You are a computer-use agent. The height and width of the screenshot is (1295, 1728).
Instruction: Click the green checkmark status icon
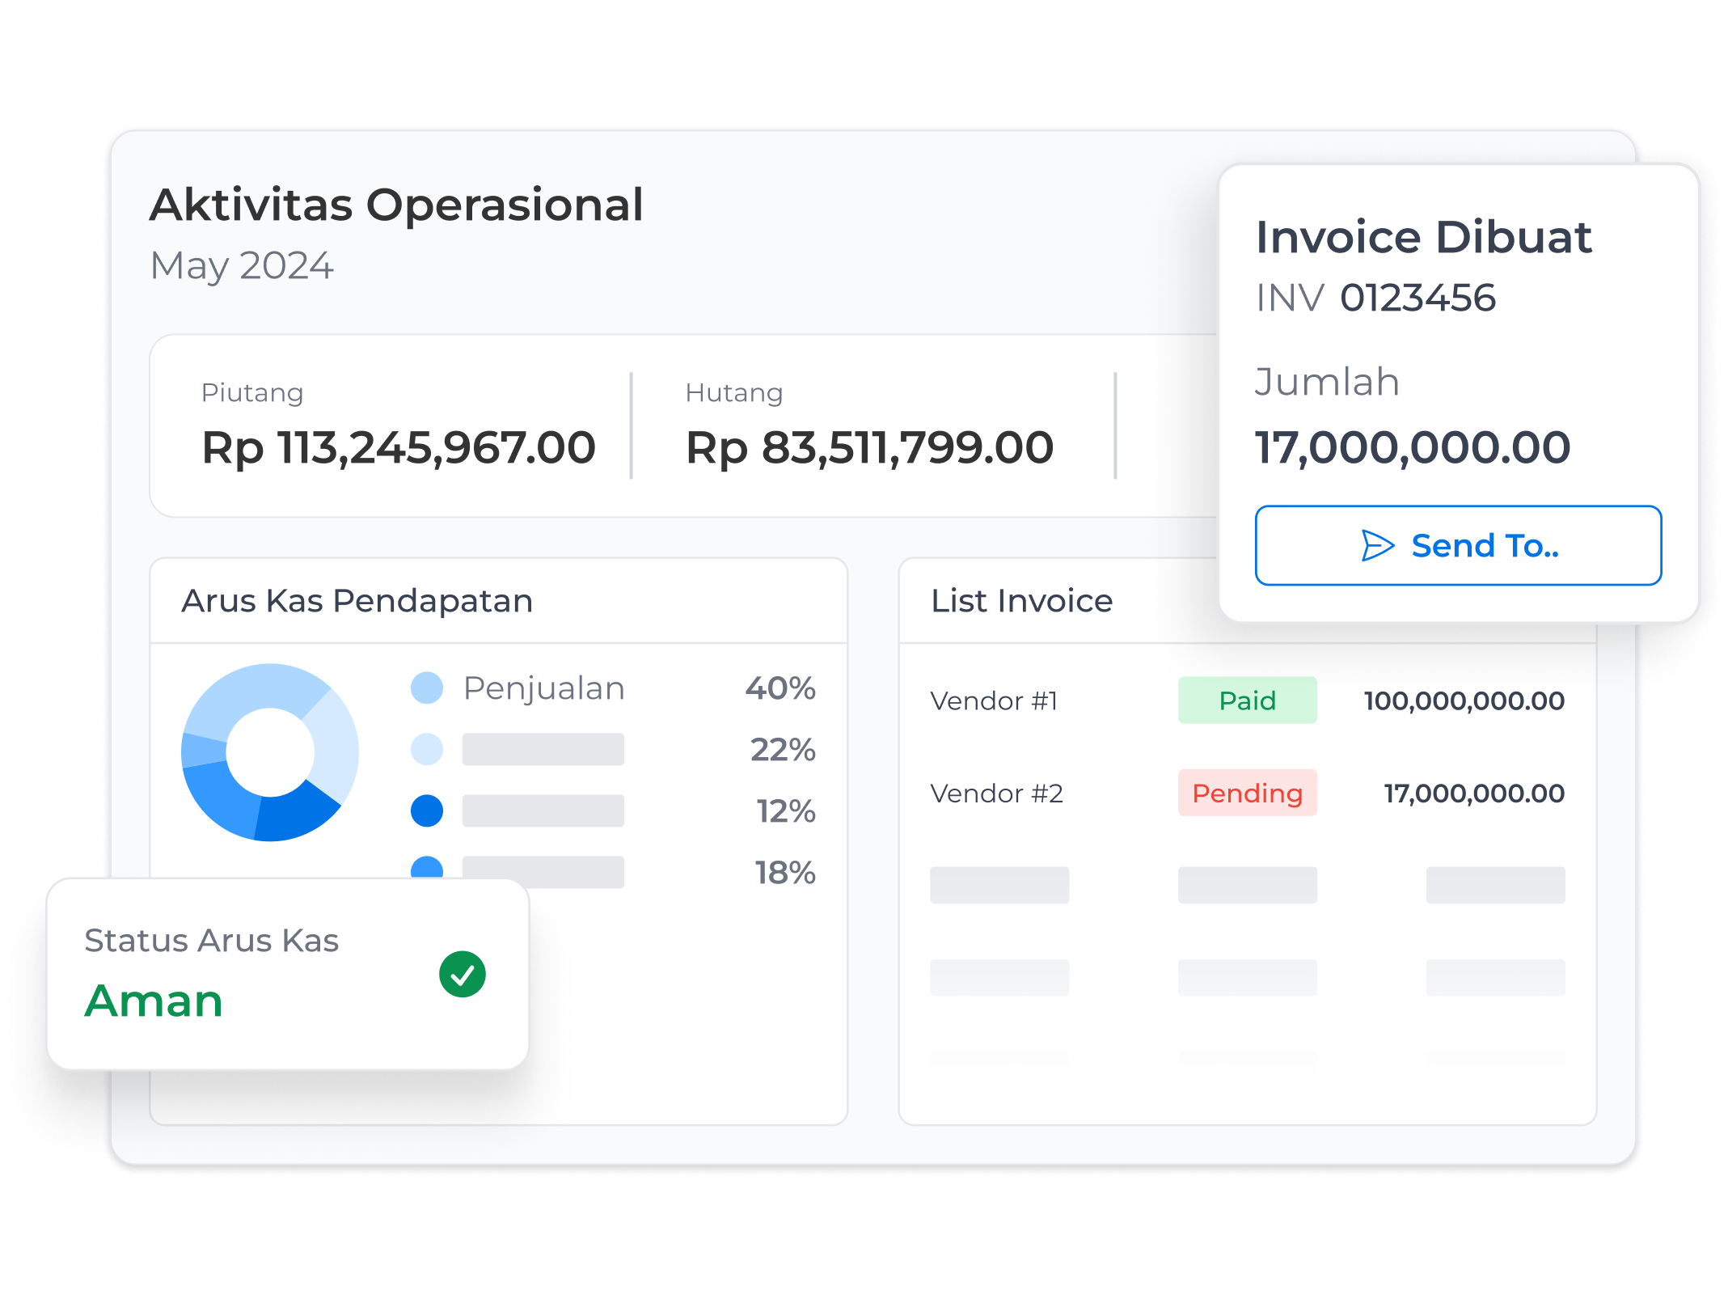pyautogui.click(x=462, y=974)
